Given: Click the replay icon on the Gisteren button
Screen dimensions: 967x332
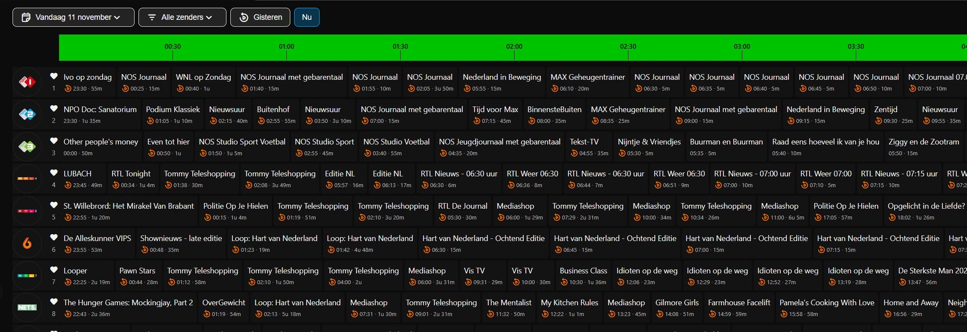Looking at the screenshot, I should coord(244,17).
